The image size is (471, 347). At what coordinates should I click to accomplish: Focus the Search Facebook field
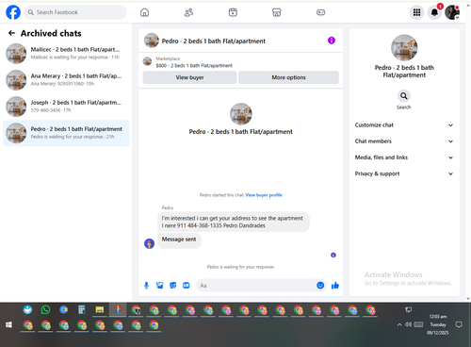point(75,12)
